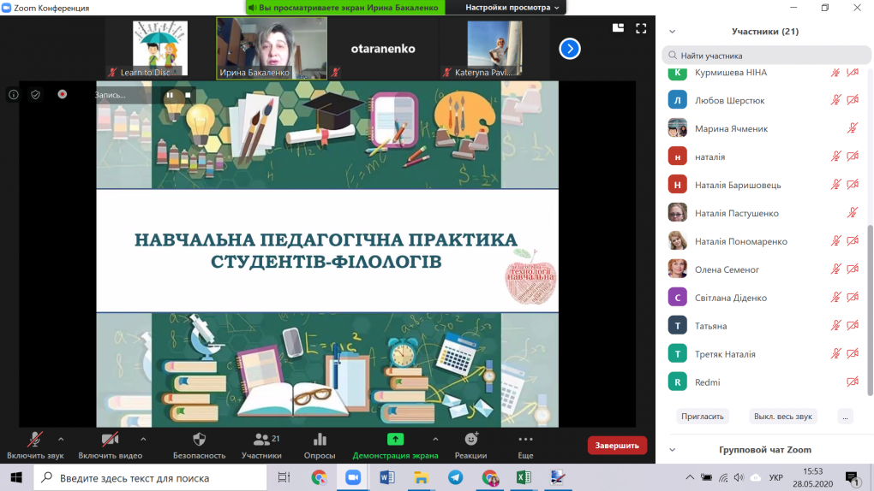The height and width of the screenshot is (491, 874).
Task: Click Пригласить button
Action: click(x=703, y=417)
